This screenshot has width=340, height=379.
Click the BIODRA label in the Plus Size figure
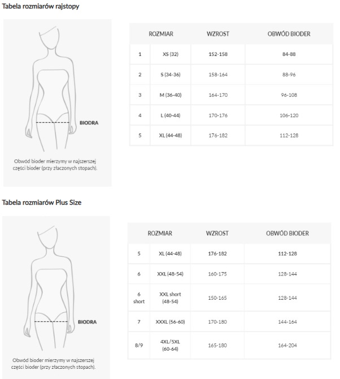(86, 322)
